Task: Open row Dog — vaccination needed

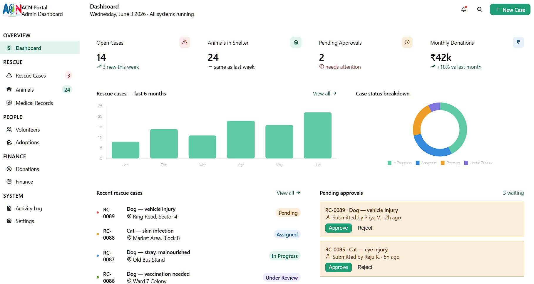Action: 199,278
